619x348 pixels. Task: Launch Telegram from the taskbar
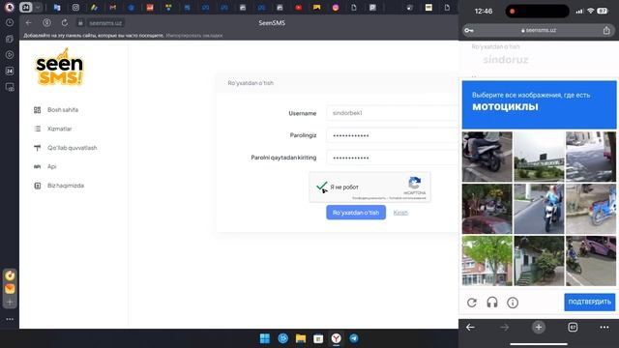pos(354,338)
